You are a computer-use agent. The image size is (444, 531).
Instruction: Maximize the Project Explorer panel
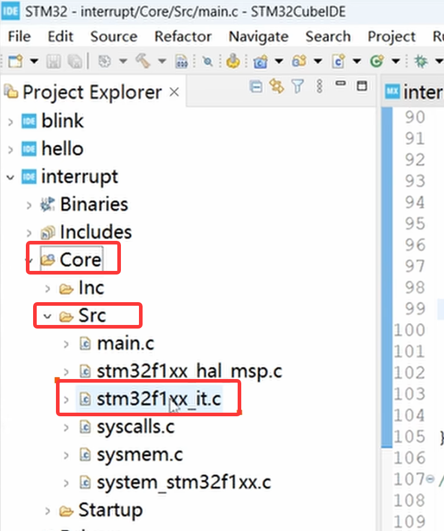pos(362,86)
